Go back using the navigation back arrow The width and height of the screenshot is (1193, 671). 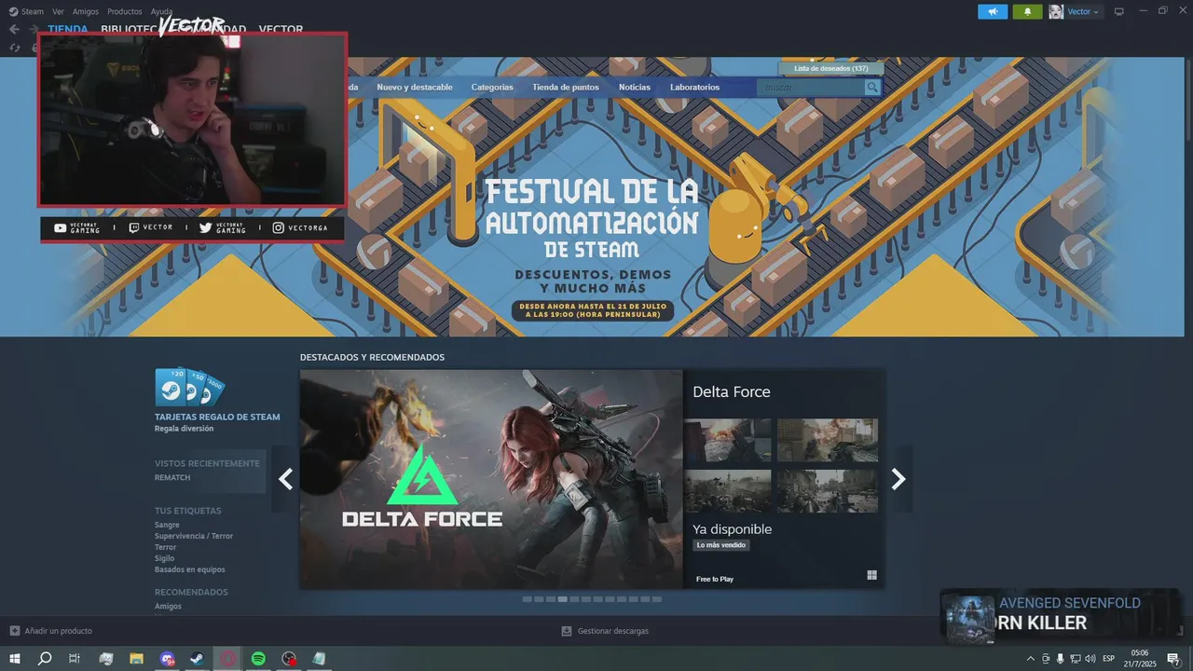[14, 29]
